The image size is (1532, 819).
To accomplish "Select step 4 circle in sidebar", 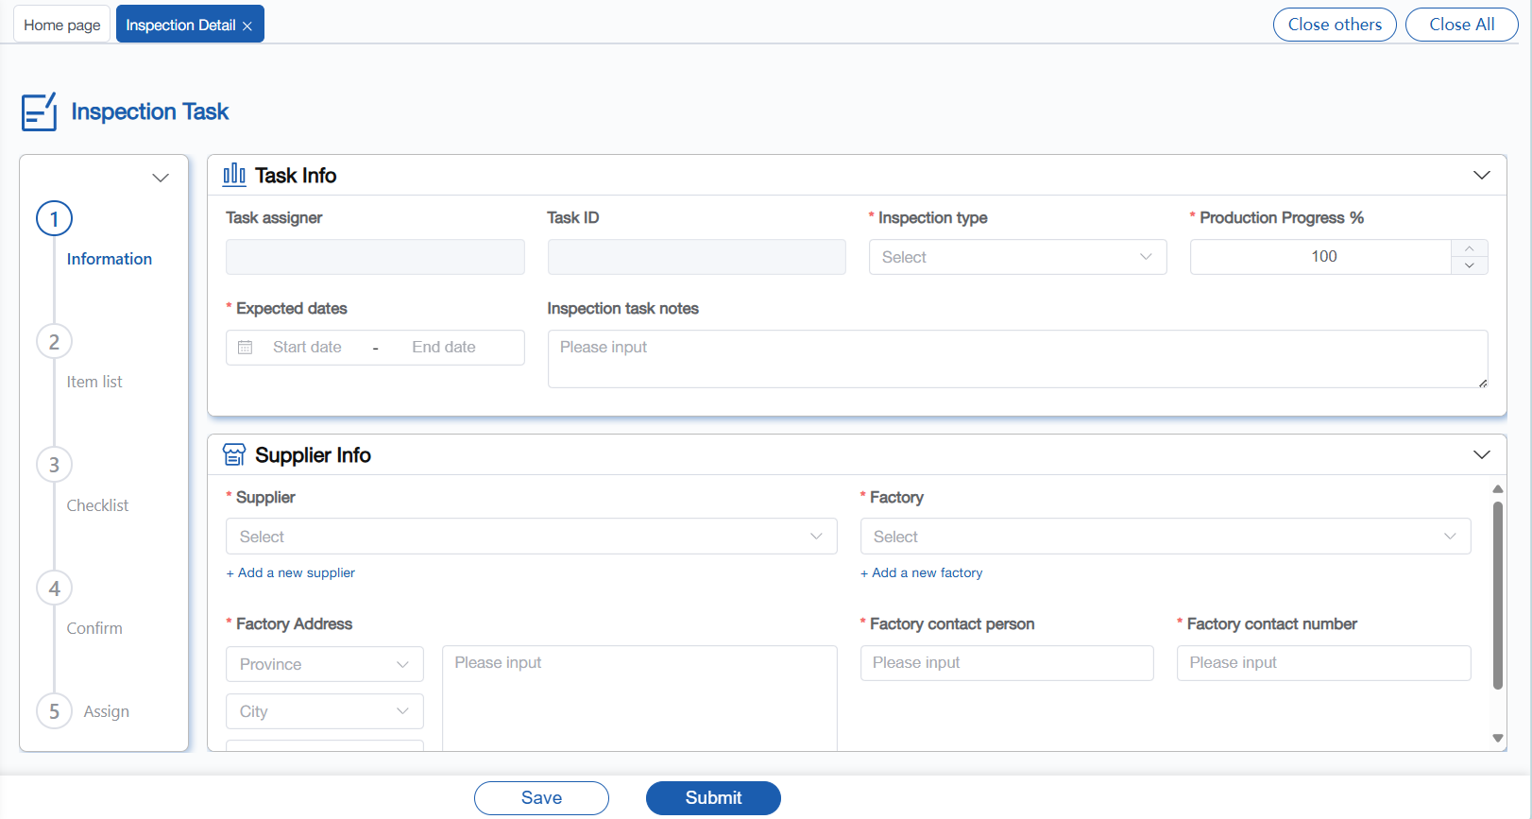I will click(x=54, y=589).
